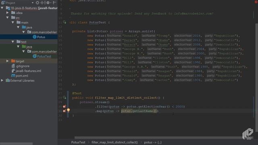The height and width of the screenshot is (145, 258).
Task: Click the lambda gutter marker on filter line
Action: pos(64,106)
